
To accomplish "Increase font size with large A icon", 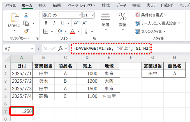I will click(x=76, y=23).
